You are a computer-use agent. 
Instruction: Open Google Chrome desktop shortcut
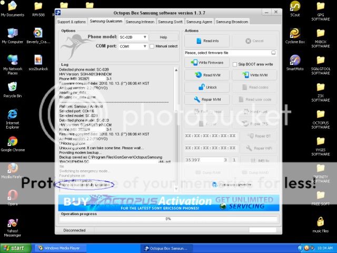[12, 143]
